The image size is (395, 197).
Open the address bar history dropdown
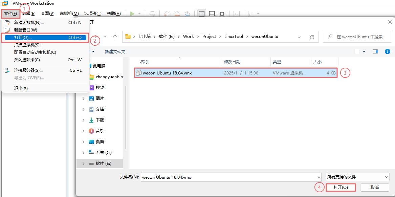pos(299,37)
